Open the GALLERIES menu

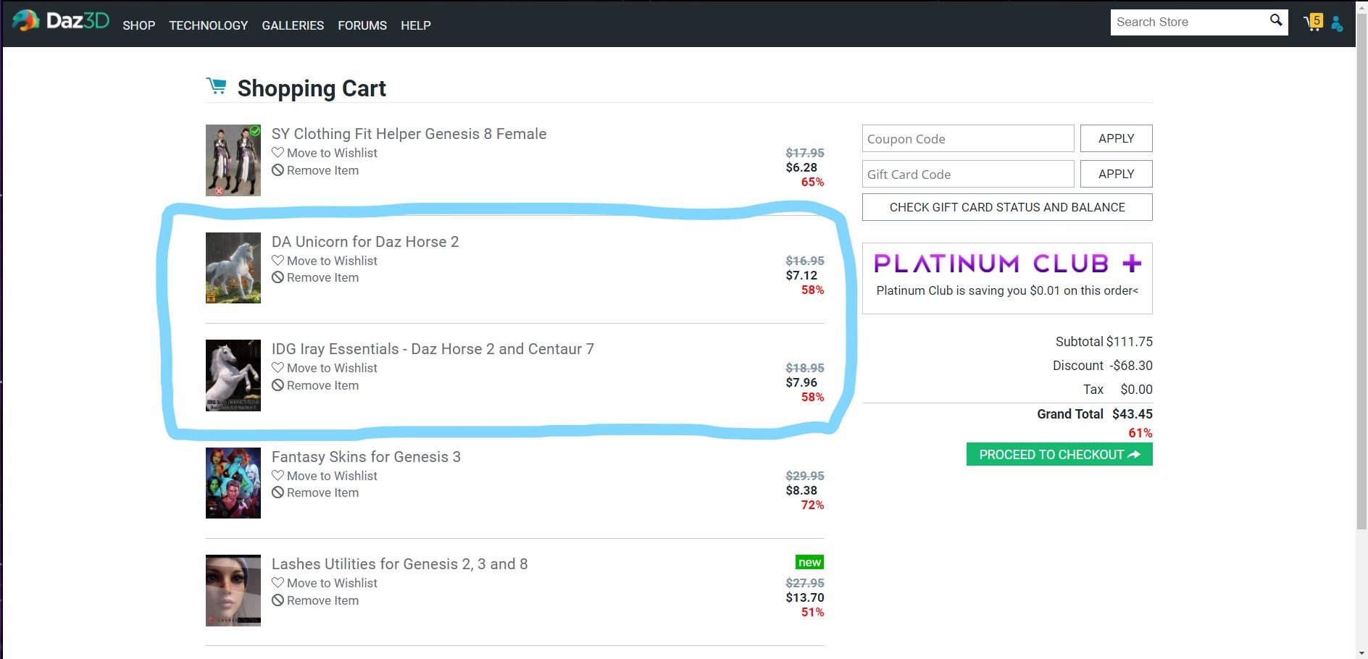(293, 25)
